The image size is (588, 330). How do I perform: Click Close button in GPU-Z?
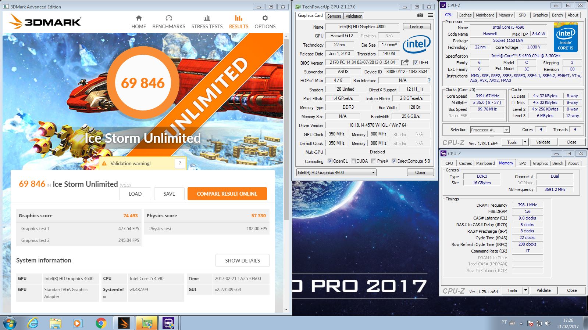[420, 173]
